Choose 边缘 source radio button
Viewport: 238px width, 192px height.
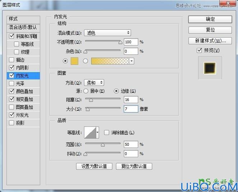coord(116,91)
